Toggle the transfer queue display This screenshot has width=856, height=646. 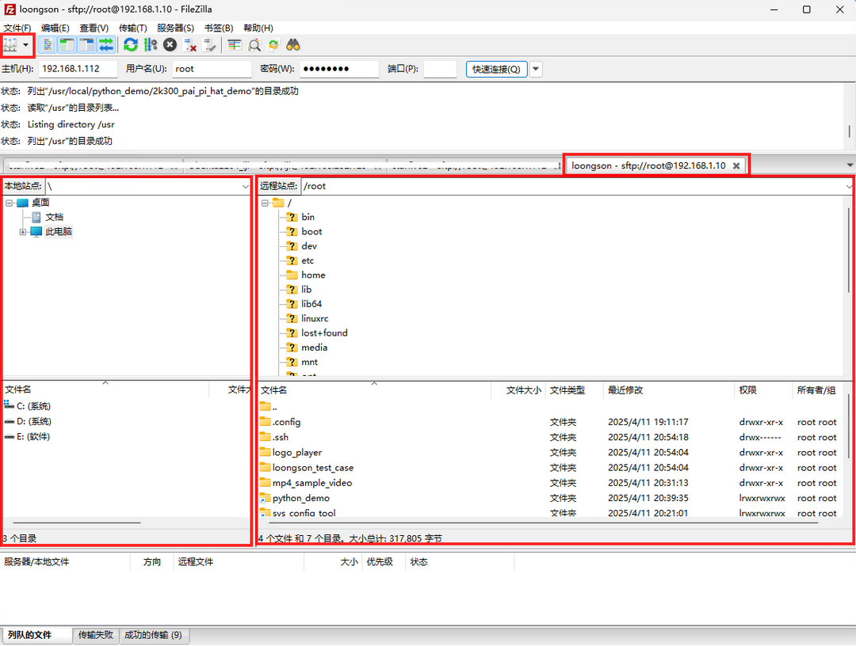click(x=106, y=45)
